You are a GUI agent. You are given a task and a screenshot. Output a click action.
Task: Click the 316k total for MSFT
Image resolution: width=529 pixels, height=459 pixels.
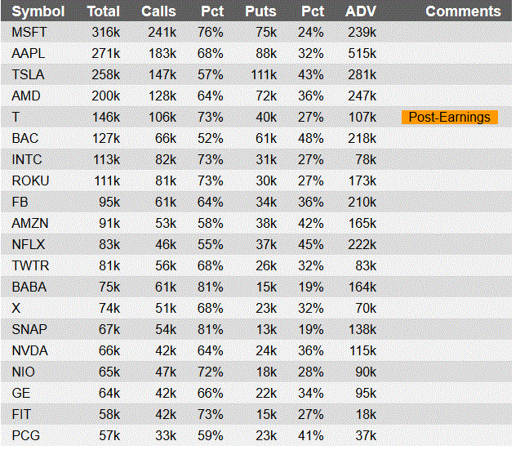[105, 33]
